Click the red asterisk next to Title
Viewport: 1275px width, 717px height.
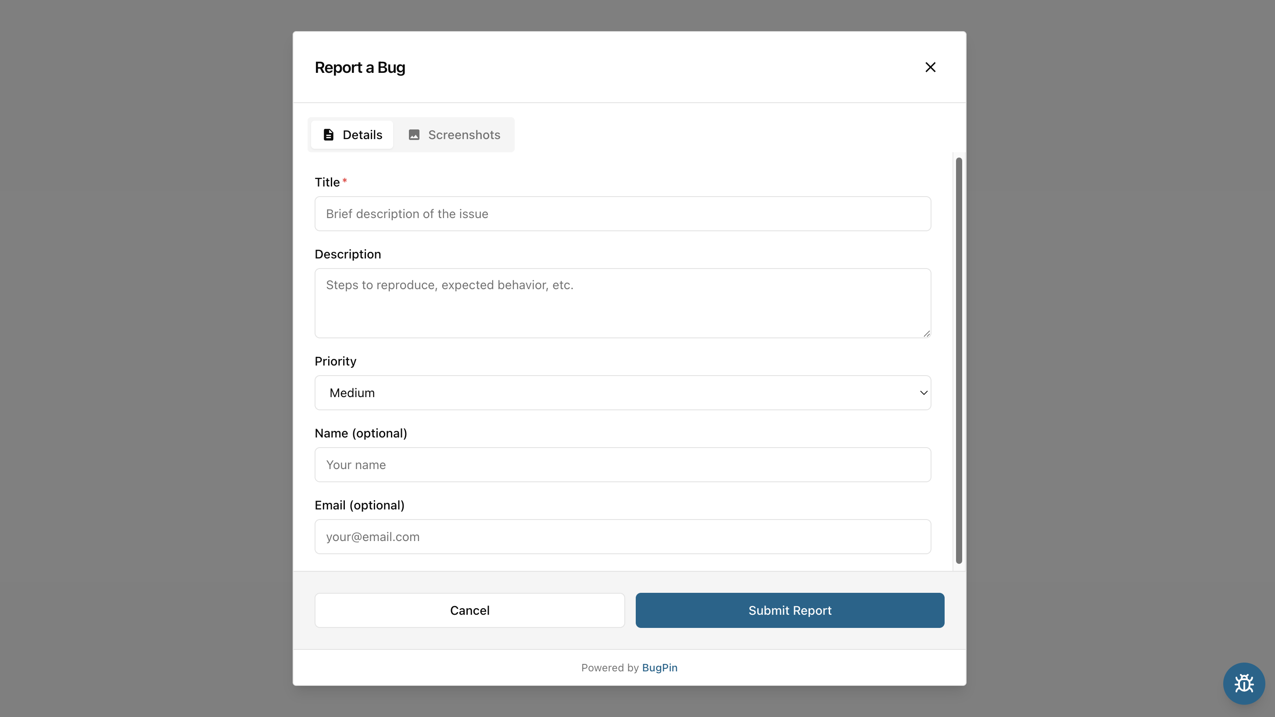click(344, 180)
